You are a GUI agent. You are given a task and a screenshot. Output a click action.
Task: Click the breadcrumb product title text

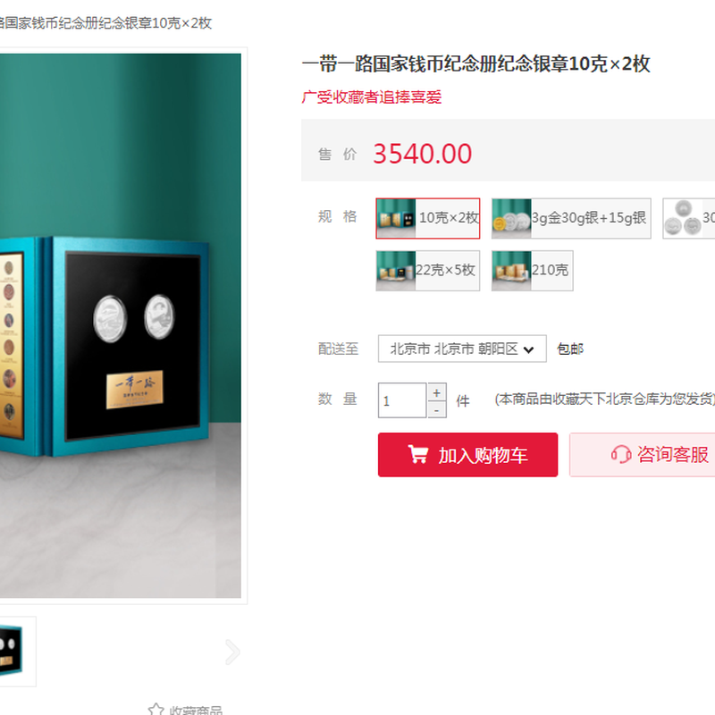tap(105, 23)
